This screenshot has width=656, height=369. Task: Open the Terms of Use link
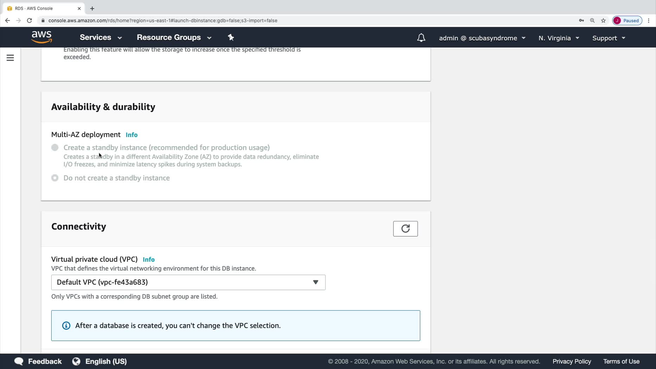point(621,361)
